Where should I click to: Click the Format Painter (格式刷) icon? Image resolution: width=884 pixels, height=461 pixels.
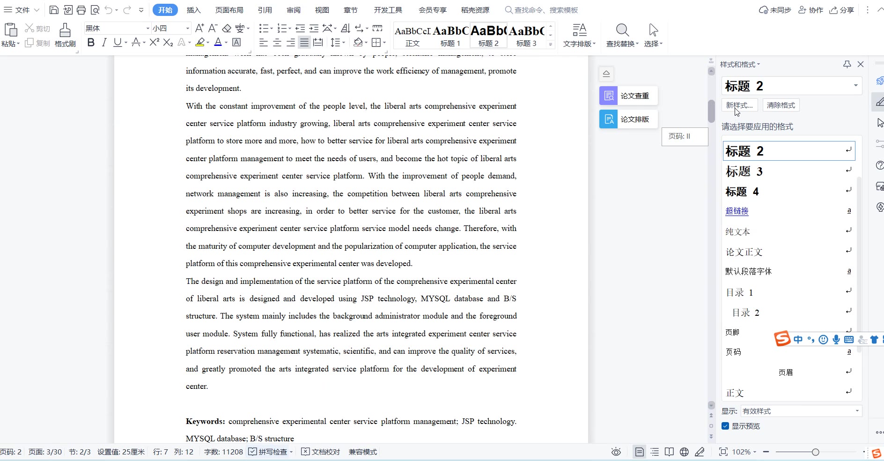pos(65,30)
